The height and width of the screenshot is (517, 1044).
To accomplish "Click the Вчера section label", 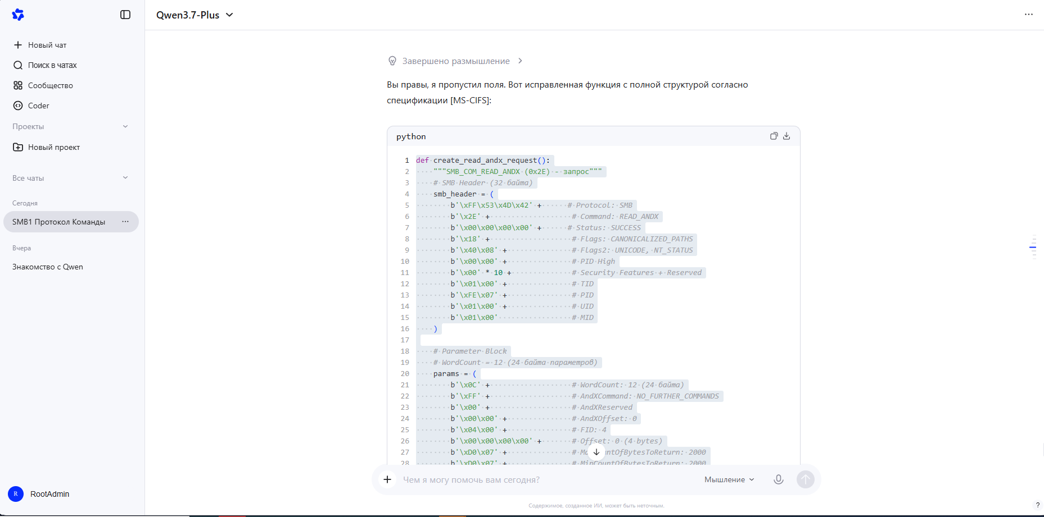I will 21,248.
